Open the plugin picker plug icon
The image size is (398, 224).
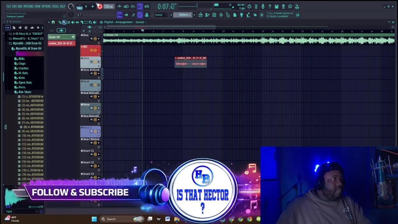point(242,15)
